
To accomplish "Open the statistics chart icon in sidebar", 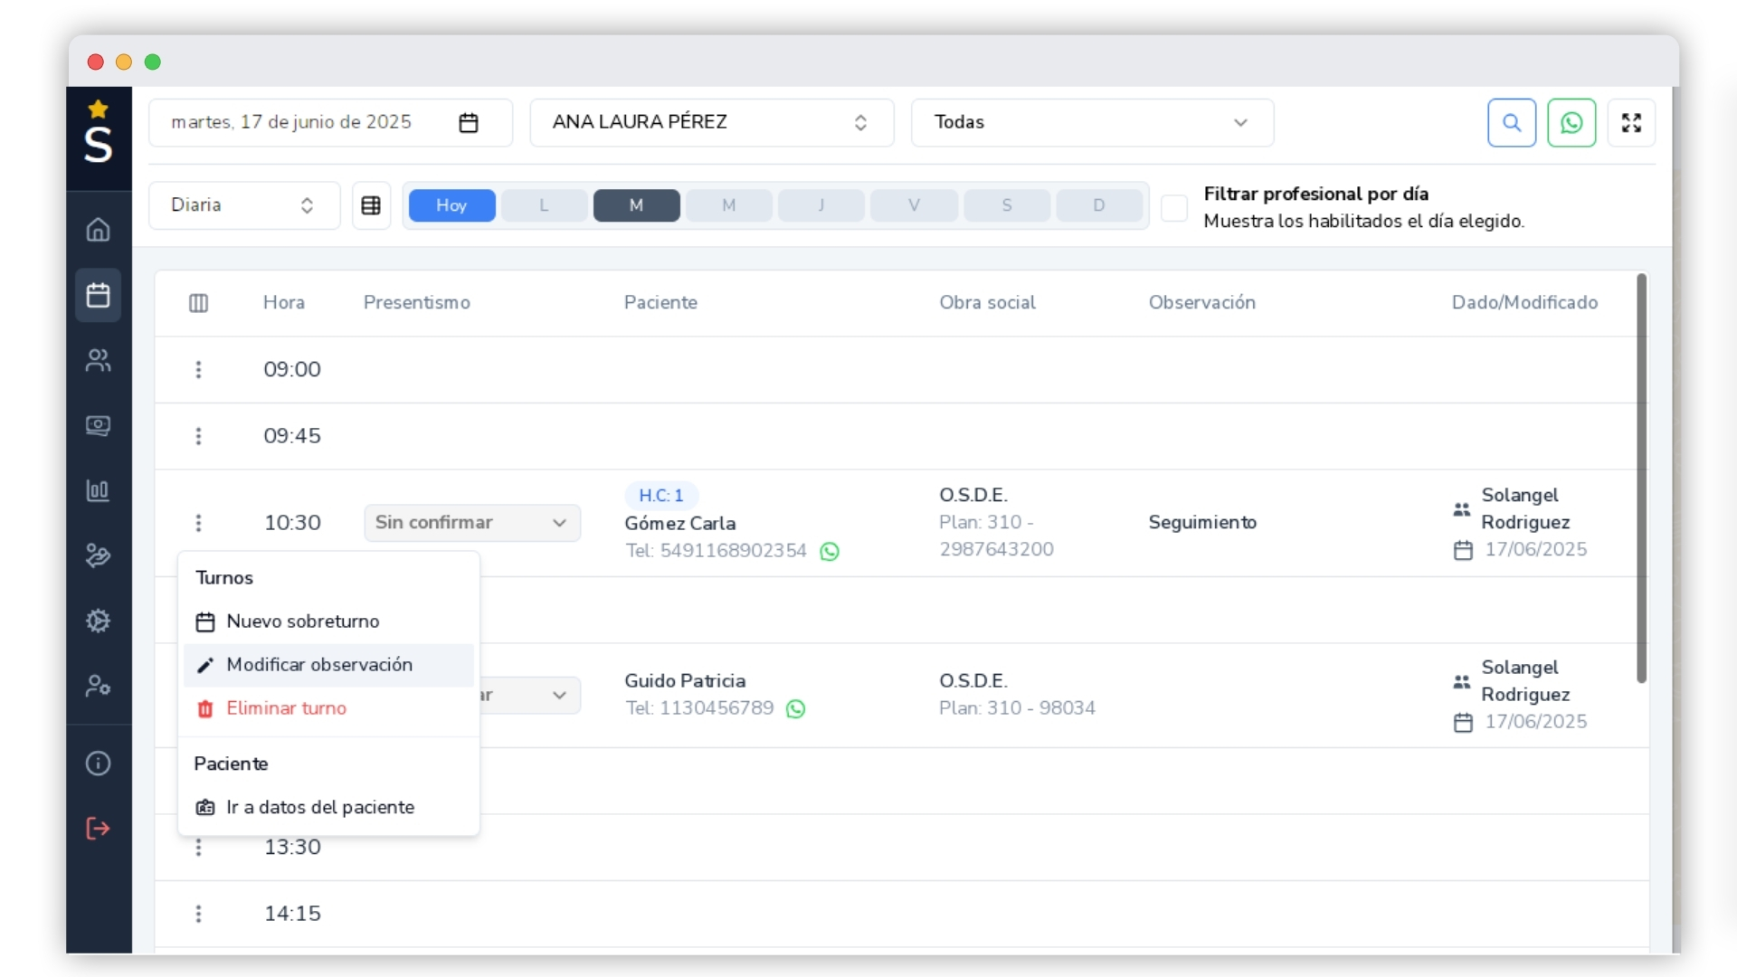I will pos(98,490).
